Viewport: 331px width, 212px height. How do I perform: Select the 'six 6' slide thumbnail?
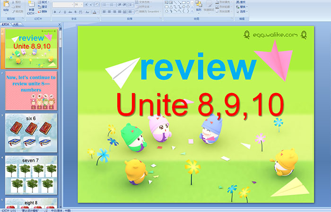click(31, 133)
